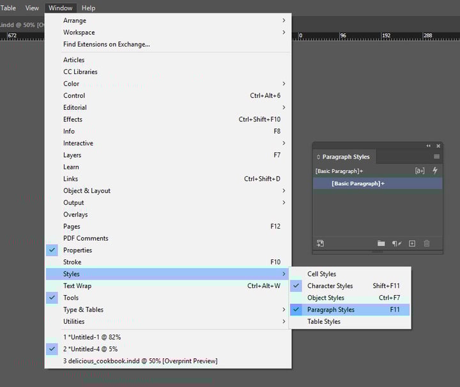Select the Basic Paragraph style row
Viewport: 460px width, 387px height.
pyautogui.click(x=377, y=184)
